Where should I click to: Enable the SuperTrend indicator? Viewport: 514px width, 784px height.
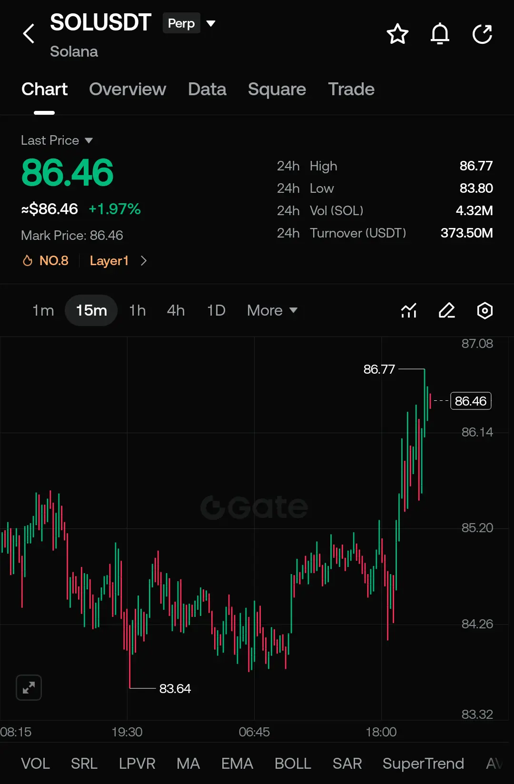(423, 763)
